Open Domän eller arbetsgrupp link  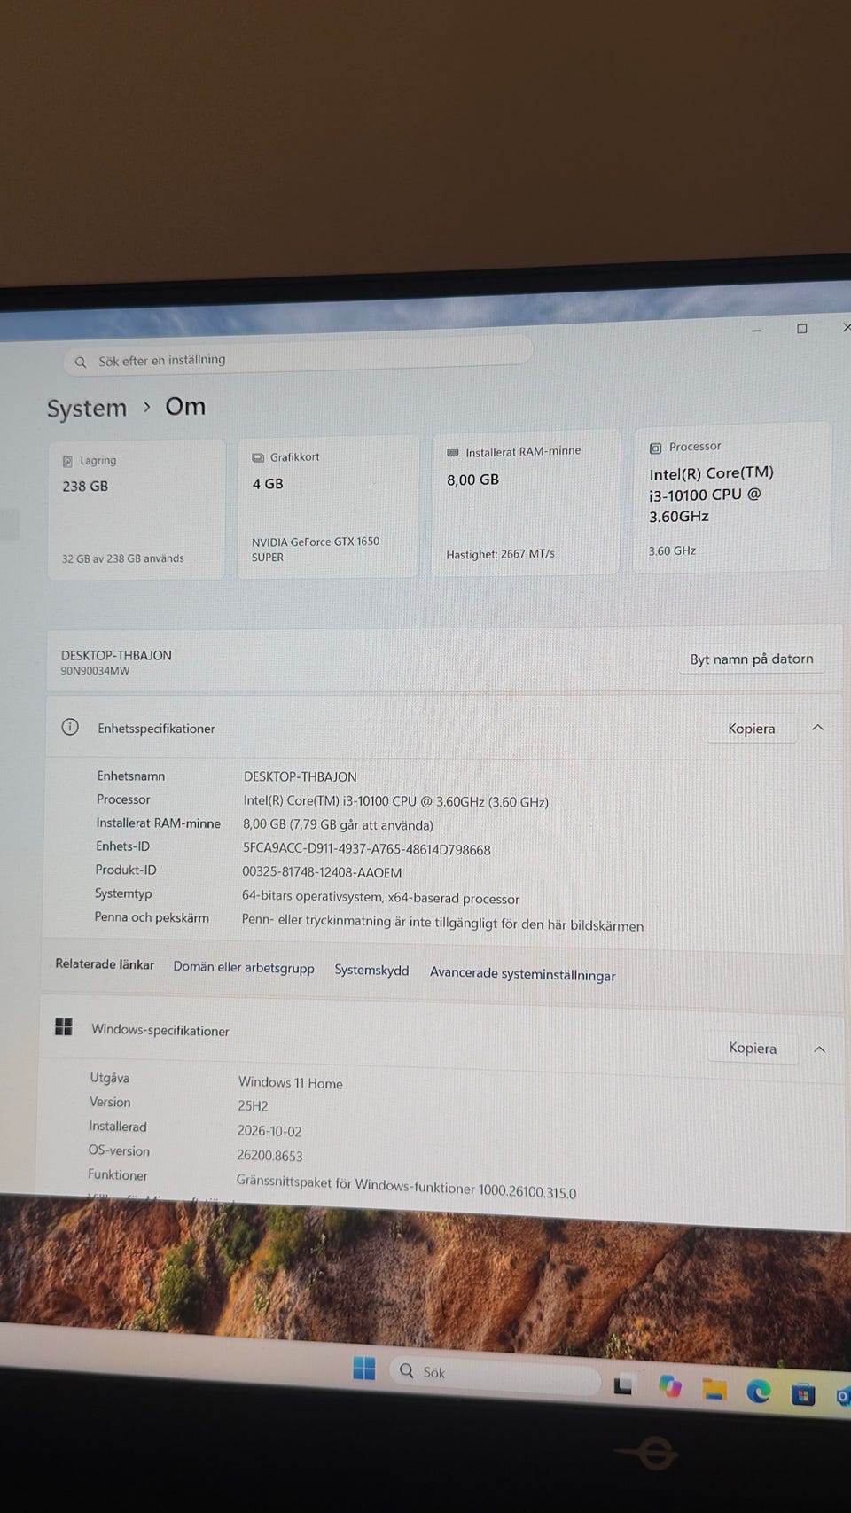(x=244, y=967)
